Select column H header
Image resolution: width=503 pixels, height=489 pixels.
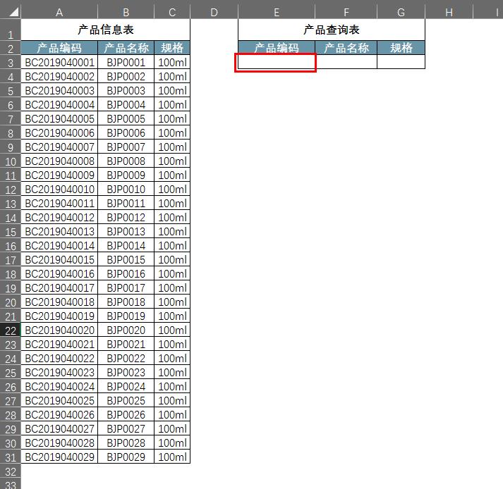[x=449, y=12]
